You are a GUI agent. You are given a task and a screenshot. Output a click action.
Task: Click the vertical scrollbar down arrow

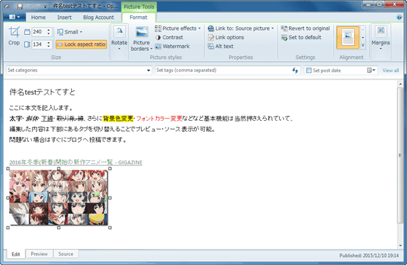point(400,245)
